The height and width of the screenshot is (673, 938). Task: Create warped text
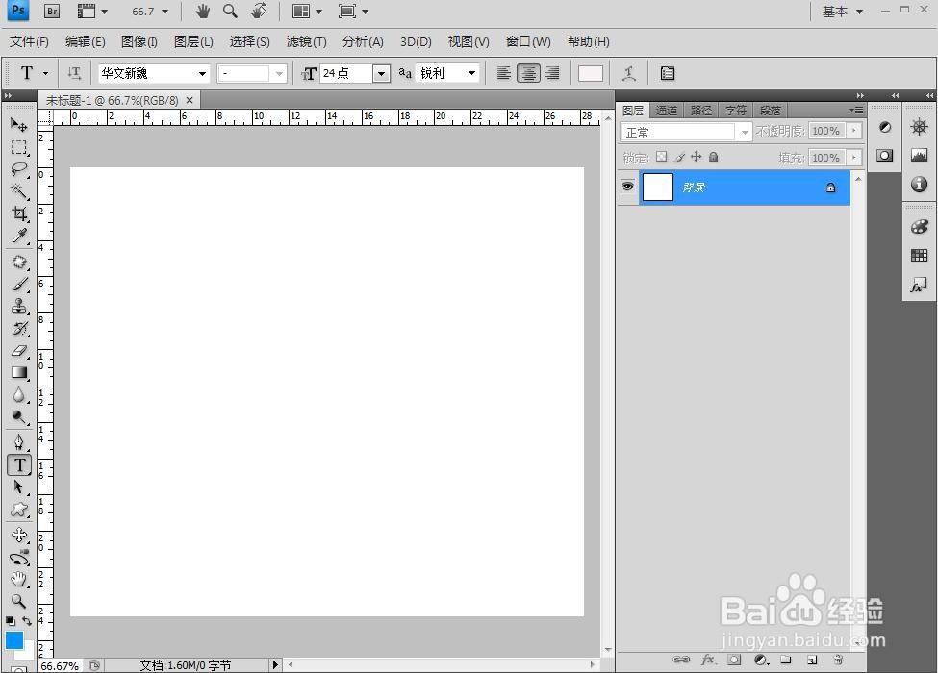629,73
